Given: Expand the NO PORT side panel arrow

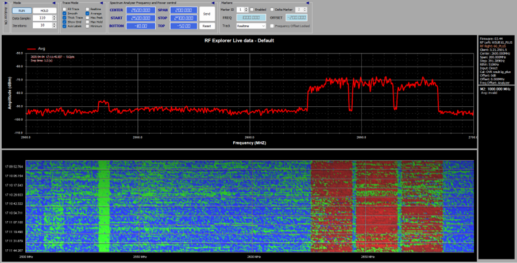Looking at the screenshot, I should click(x=6, y=3).
